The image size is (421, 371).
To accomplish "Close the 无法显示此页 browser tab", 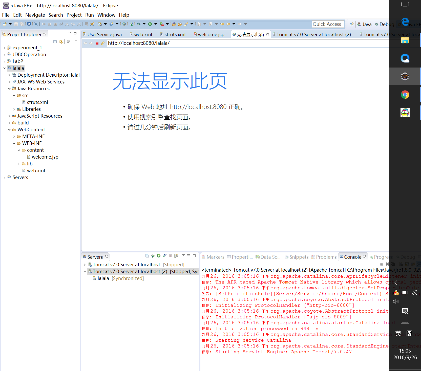I will [267, 34].
